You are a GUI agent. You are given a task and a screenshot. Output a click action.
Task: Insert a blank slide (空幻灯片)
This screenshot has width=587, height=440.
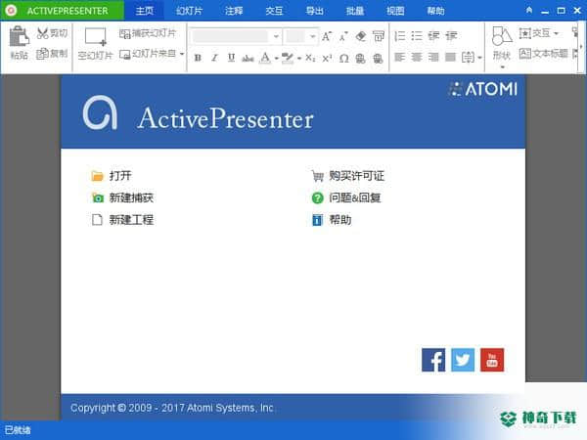click(95, 43)
